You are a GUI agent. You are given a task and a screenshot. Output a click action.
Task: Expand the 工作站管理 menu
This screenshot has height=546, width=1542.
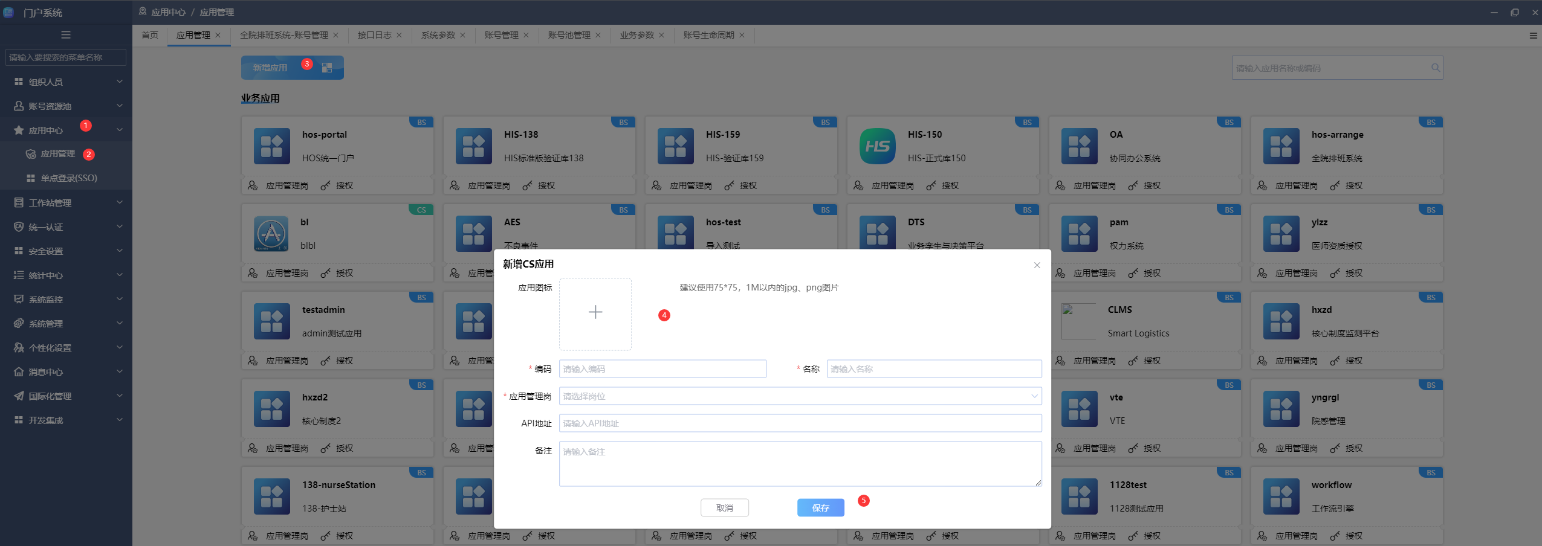click(66, 202)
